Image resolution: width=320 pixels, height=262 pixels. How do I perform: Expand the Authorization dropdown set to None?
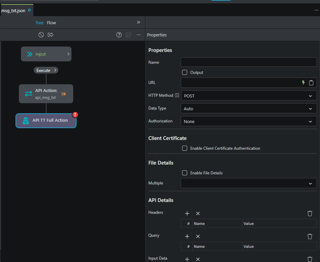pyautogui.click(x=249, y=121)
